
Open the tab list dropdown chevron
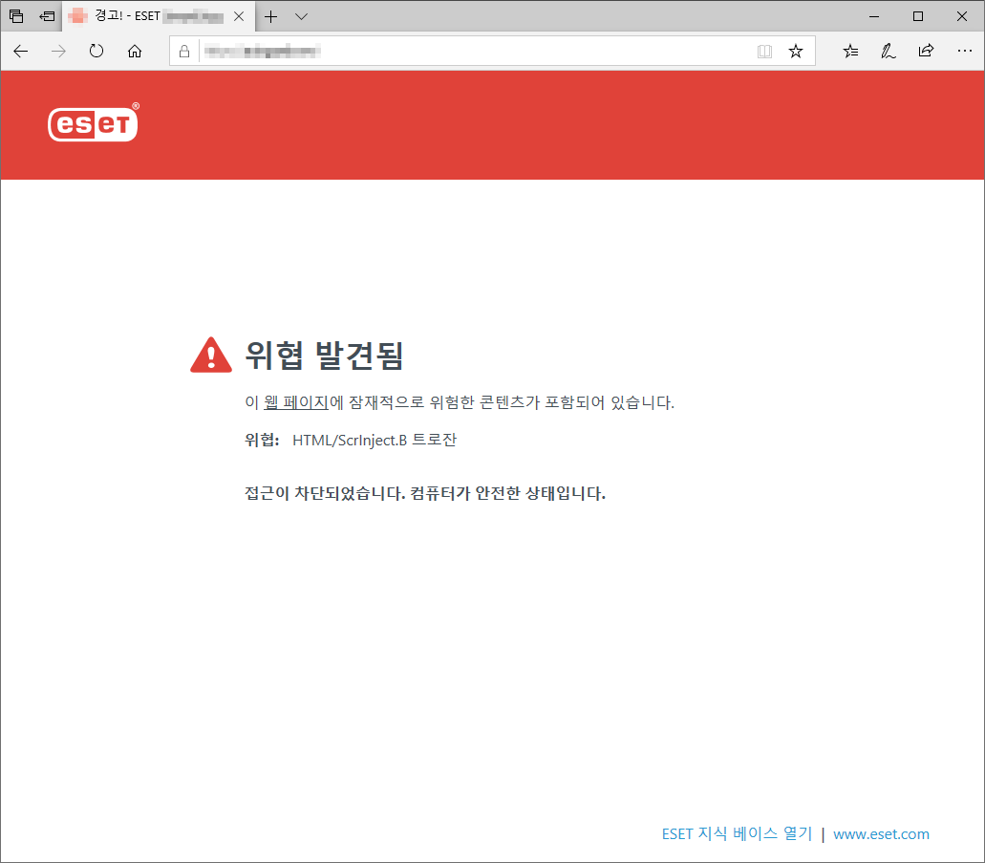301,15
